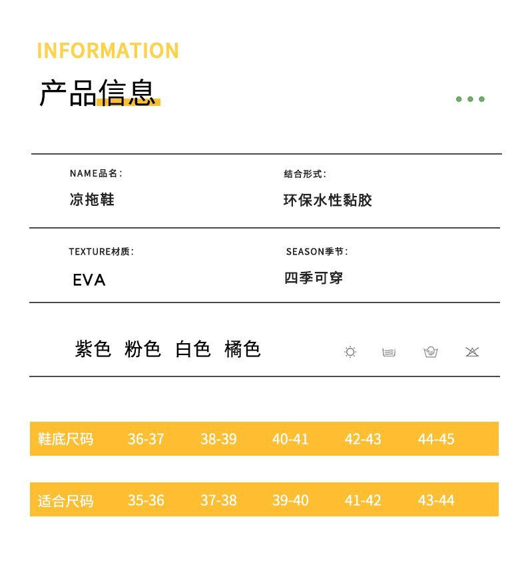The image size is (526, 587).
Task: Select the 粉色 color option
Action: (x=142, y=349)
